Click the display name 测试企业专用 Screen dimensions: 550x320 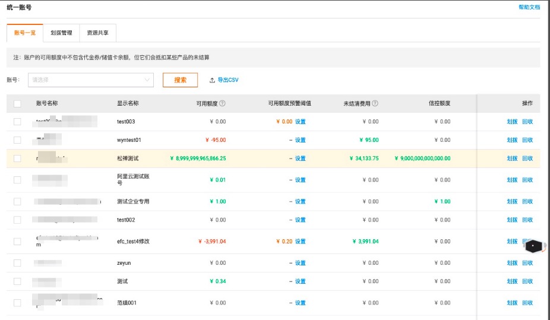pos(133,201)
